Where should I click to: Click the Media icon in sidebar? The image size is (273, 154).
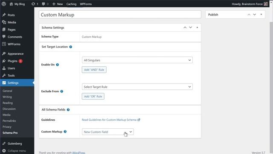4,22
